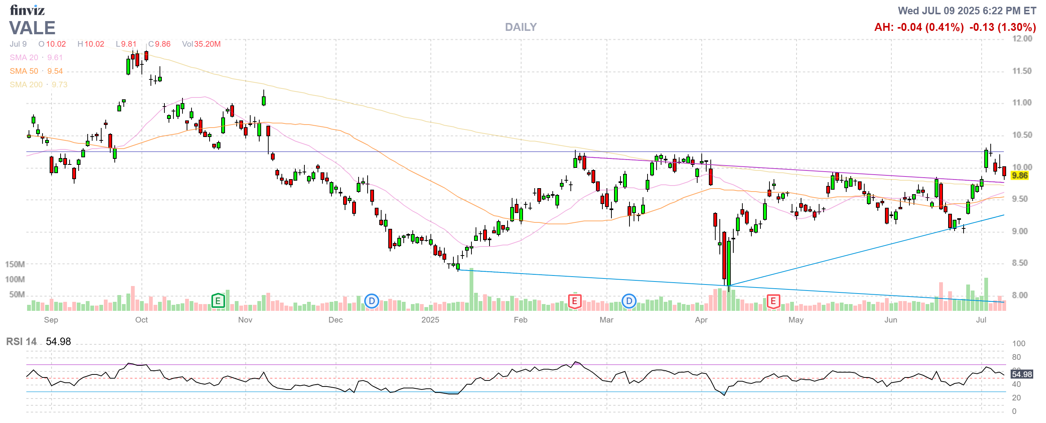Screen dimensions: 1046x423
Task: Click the 2025 label on the time axis
Action: [430, 320]
